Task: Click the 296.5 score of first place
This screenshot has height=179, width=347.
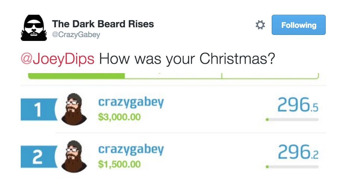Action: (298, 106)
